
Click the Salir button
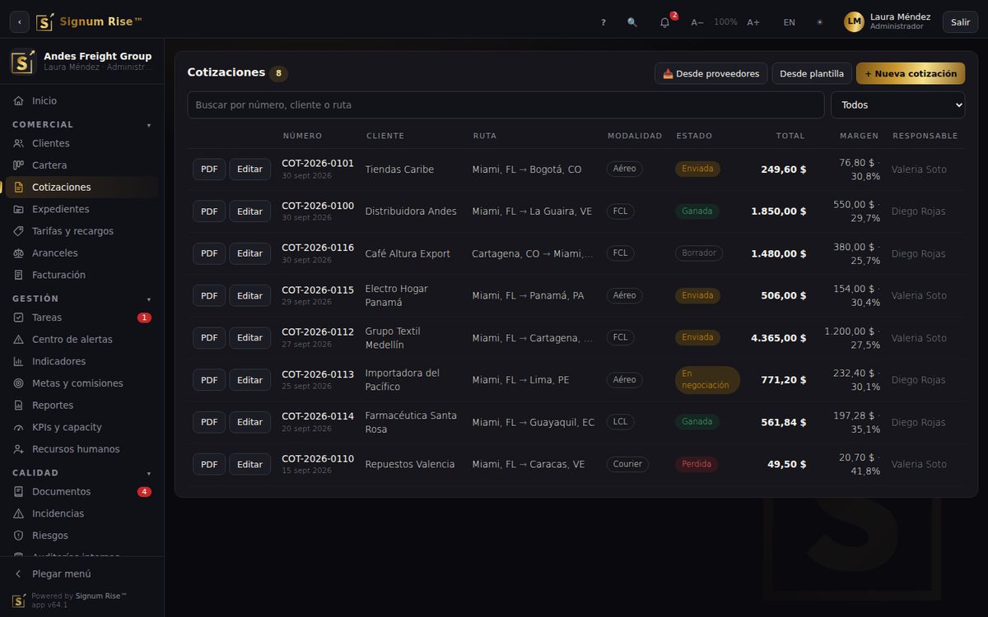960,22
